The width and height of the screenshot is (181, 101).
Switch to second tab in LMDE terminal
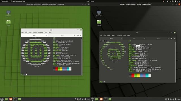click(135, 38)
